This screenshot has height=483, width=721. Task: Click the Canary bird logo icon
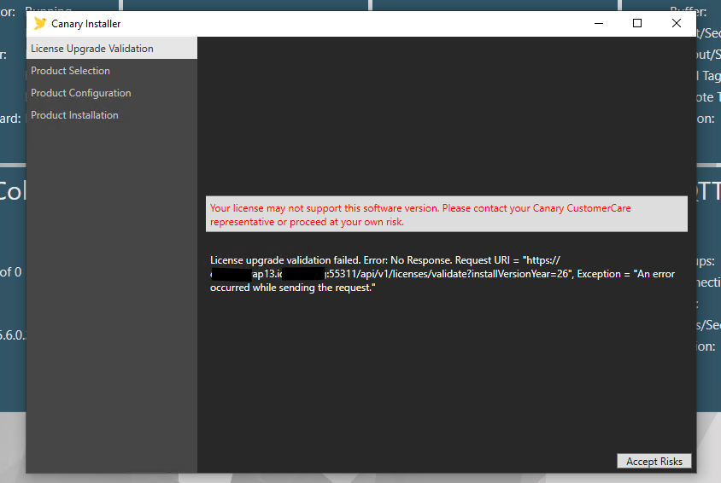click(40, 23)
